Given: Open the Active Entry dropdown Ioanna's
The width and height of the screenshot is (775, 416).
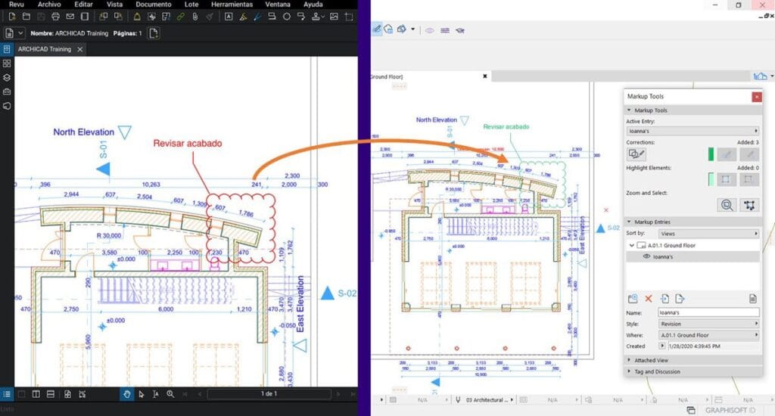Looking at the screenshot, I should point(693,131).
